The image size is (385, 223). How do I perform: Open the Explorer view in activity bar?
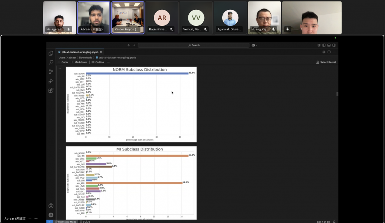point(51,53)
